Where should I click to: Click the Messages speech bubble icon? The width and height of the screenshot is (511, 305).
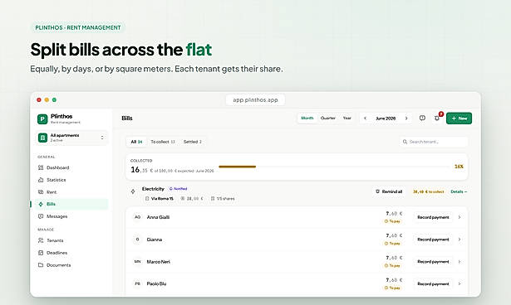(41, 216)
